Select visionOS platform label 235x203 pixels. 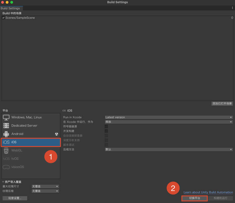coord(18,167)
